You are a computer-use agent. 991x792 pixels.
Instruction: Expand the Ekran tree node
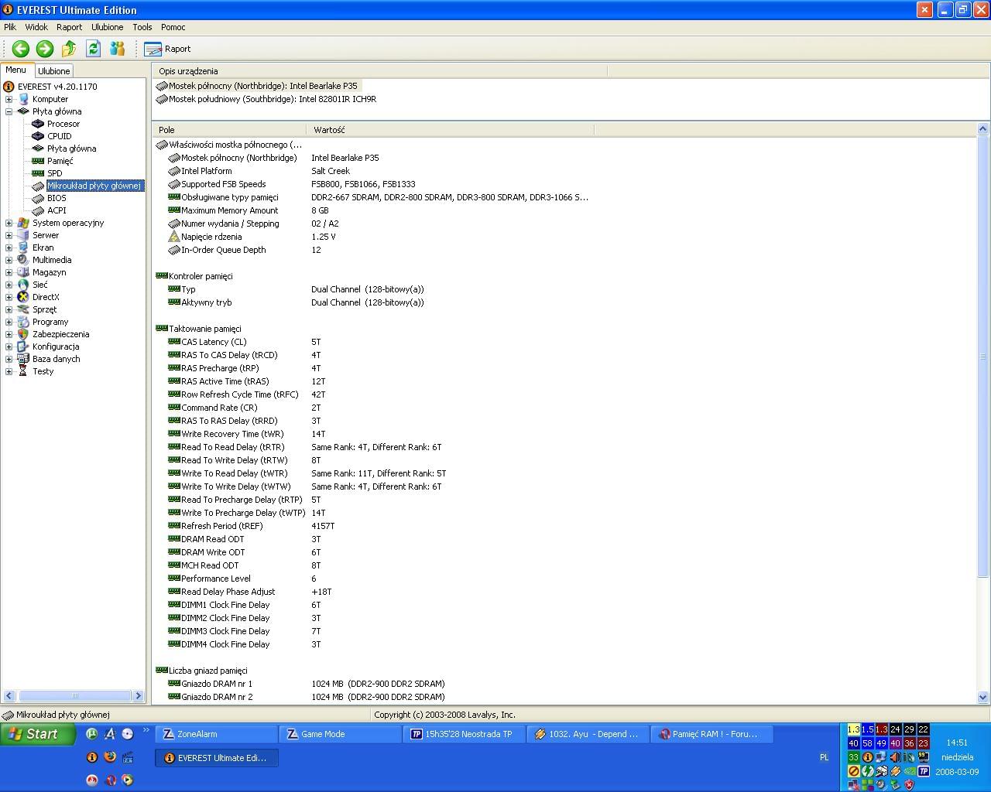pyautogui.click(x=9, y=247)
